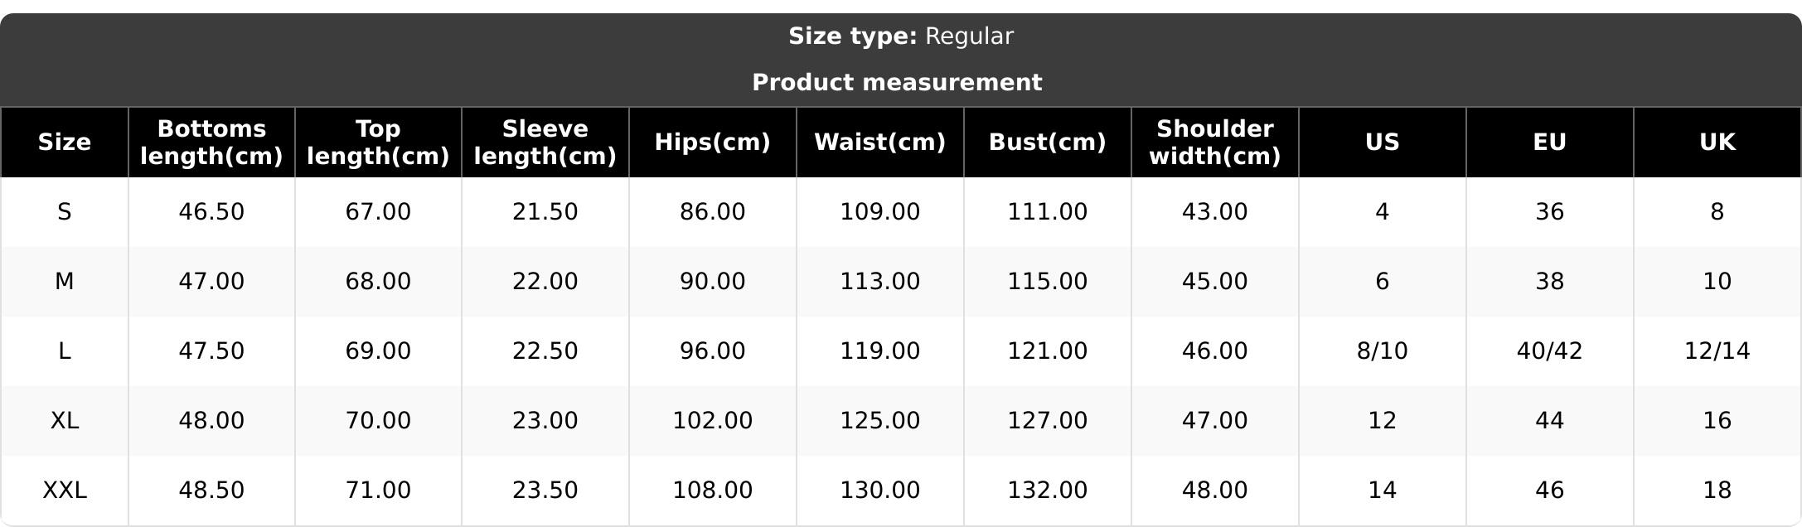Viewport: 1802px width, 527px height.
Task: Click the 40/42 EU size cell
Action: (1549, 351)
